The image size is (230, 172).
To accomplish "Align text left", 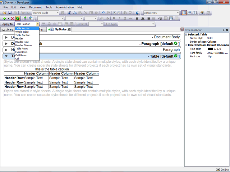I will click(137, 18).
